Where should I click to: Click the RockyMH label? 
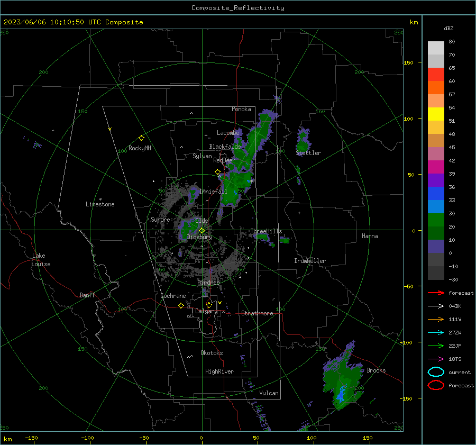140,148
